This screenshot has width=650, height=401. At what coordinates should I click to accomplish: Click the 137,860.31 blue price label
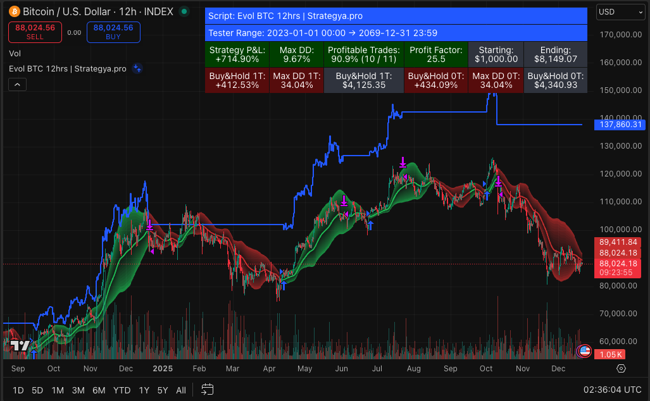(620, 124)
